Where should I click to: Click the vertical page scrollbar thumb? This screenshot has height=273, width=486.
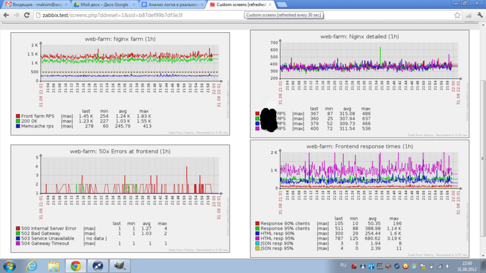pyautogui.click(x=482, y=158)
